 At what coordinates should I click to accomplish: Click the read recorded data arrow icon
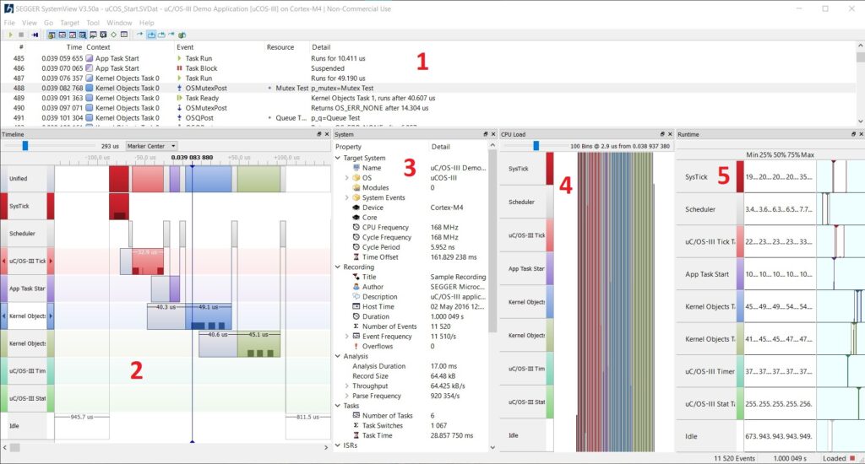point(35,35)
